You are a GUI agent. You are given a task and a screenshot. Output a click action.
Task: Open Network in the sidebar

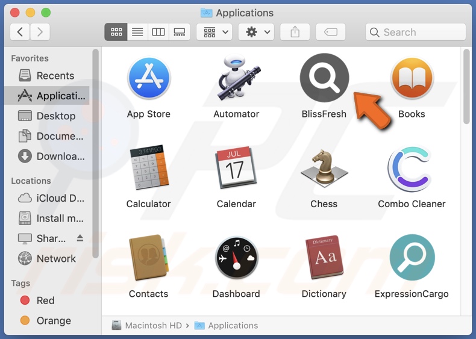coord(47,258)
